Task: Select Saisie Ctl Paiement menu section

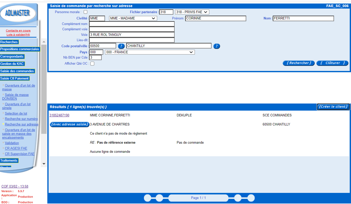Action: pyautogui.click(x=15, y=78)
